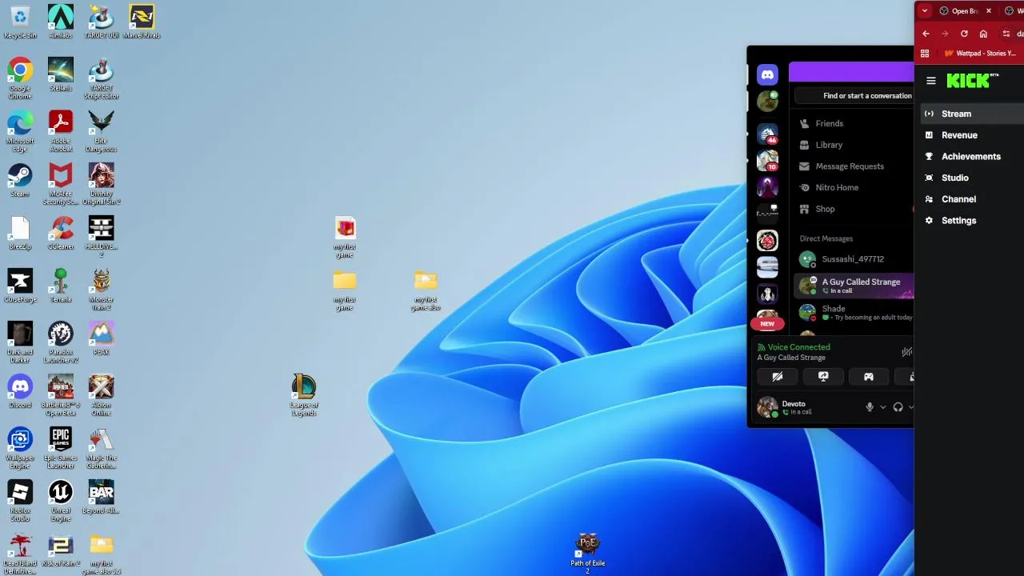This screenshot has width=1024, height=576.
Task: Select the Adobe Acrobat desktop shortcut
Action: coord(61,131)
